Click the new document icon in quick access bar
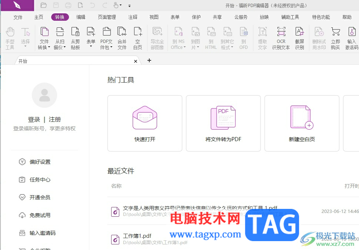This screenshot has width=359, height=250. (x=80, y=5)
